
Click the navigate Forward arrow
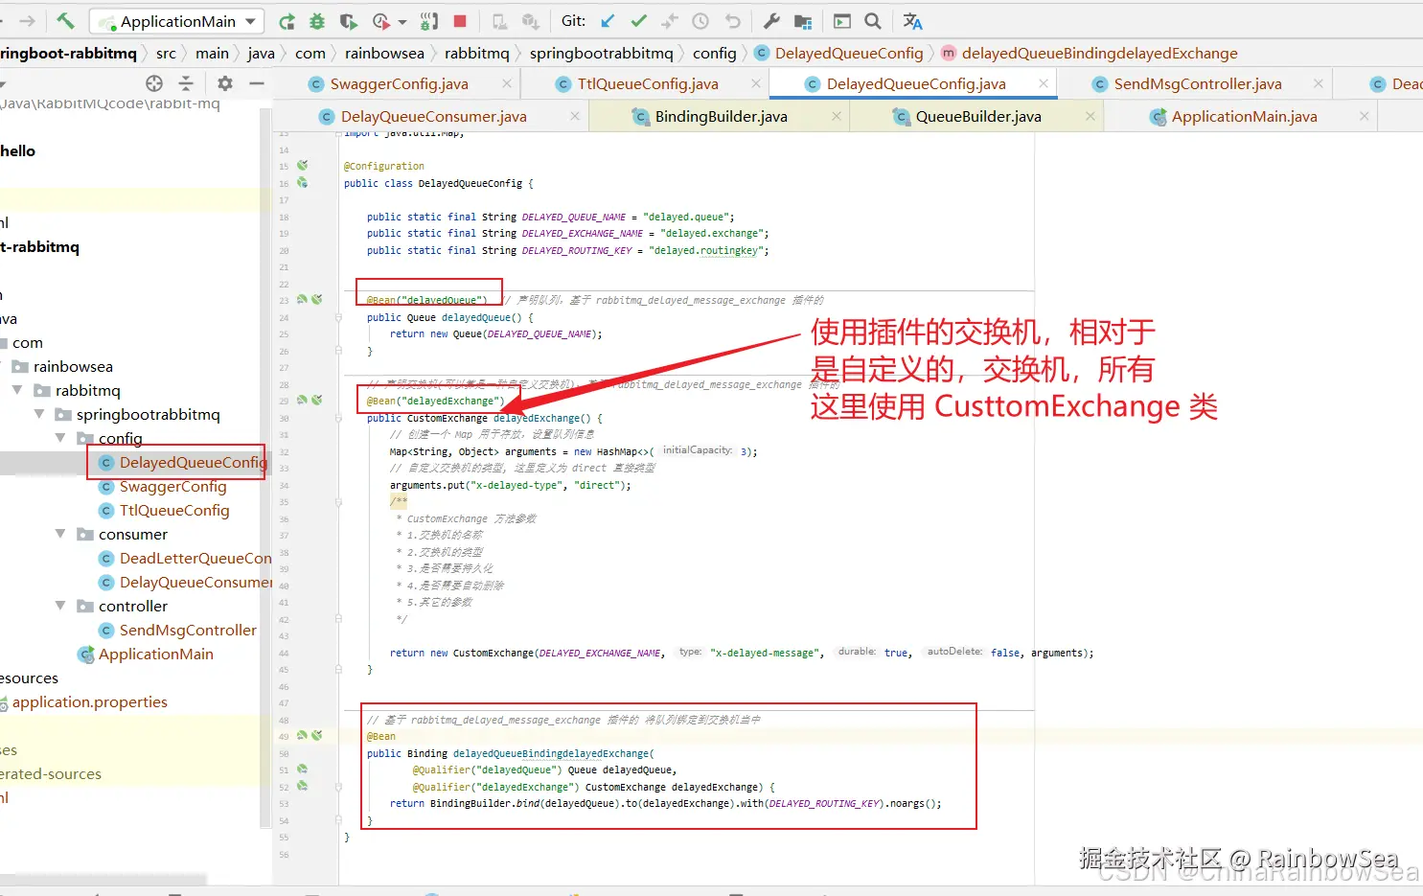click(27, 21)
